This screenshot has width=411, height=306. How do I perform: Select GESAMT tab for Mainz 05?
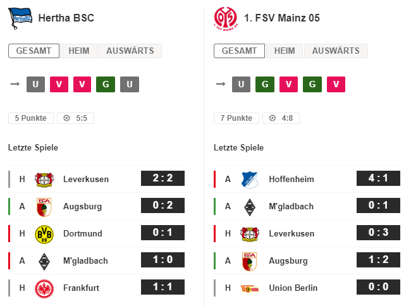[x=239, y=51]
